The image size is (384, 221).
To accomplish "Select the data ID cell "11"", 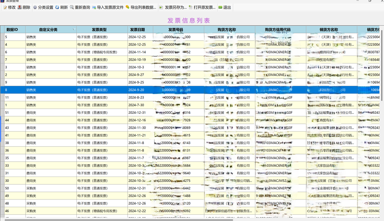I will [15, 98].
